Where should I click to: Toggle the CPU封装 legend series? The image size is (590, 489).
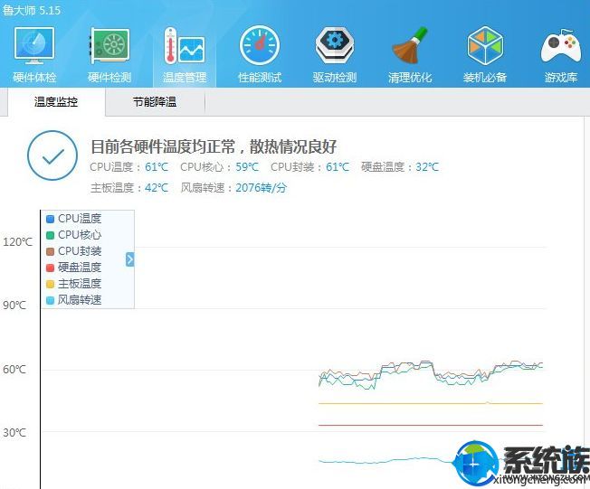(x=74, y=251)
